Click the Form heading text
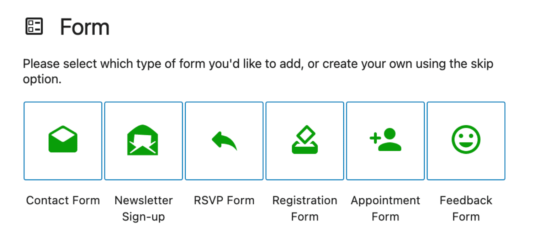Screen dimensions: 535x235 pyautogui.click(x=85, y=27)
